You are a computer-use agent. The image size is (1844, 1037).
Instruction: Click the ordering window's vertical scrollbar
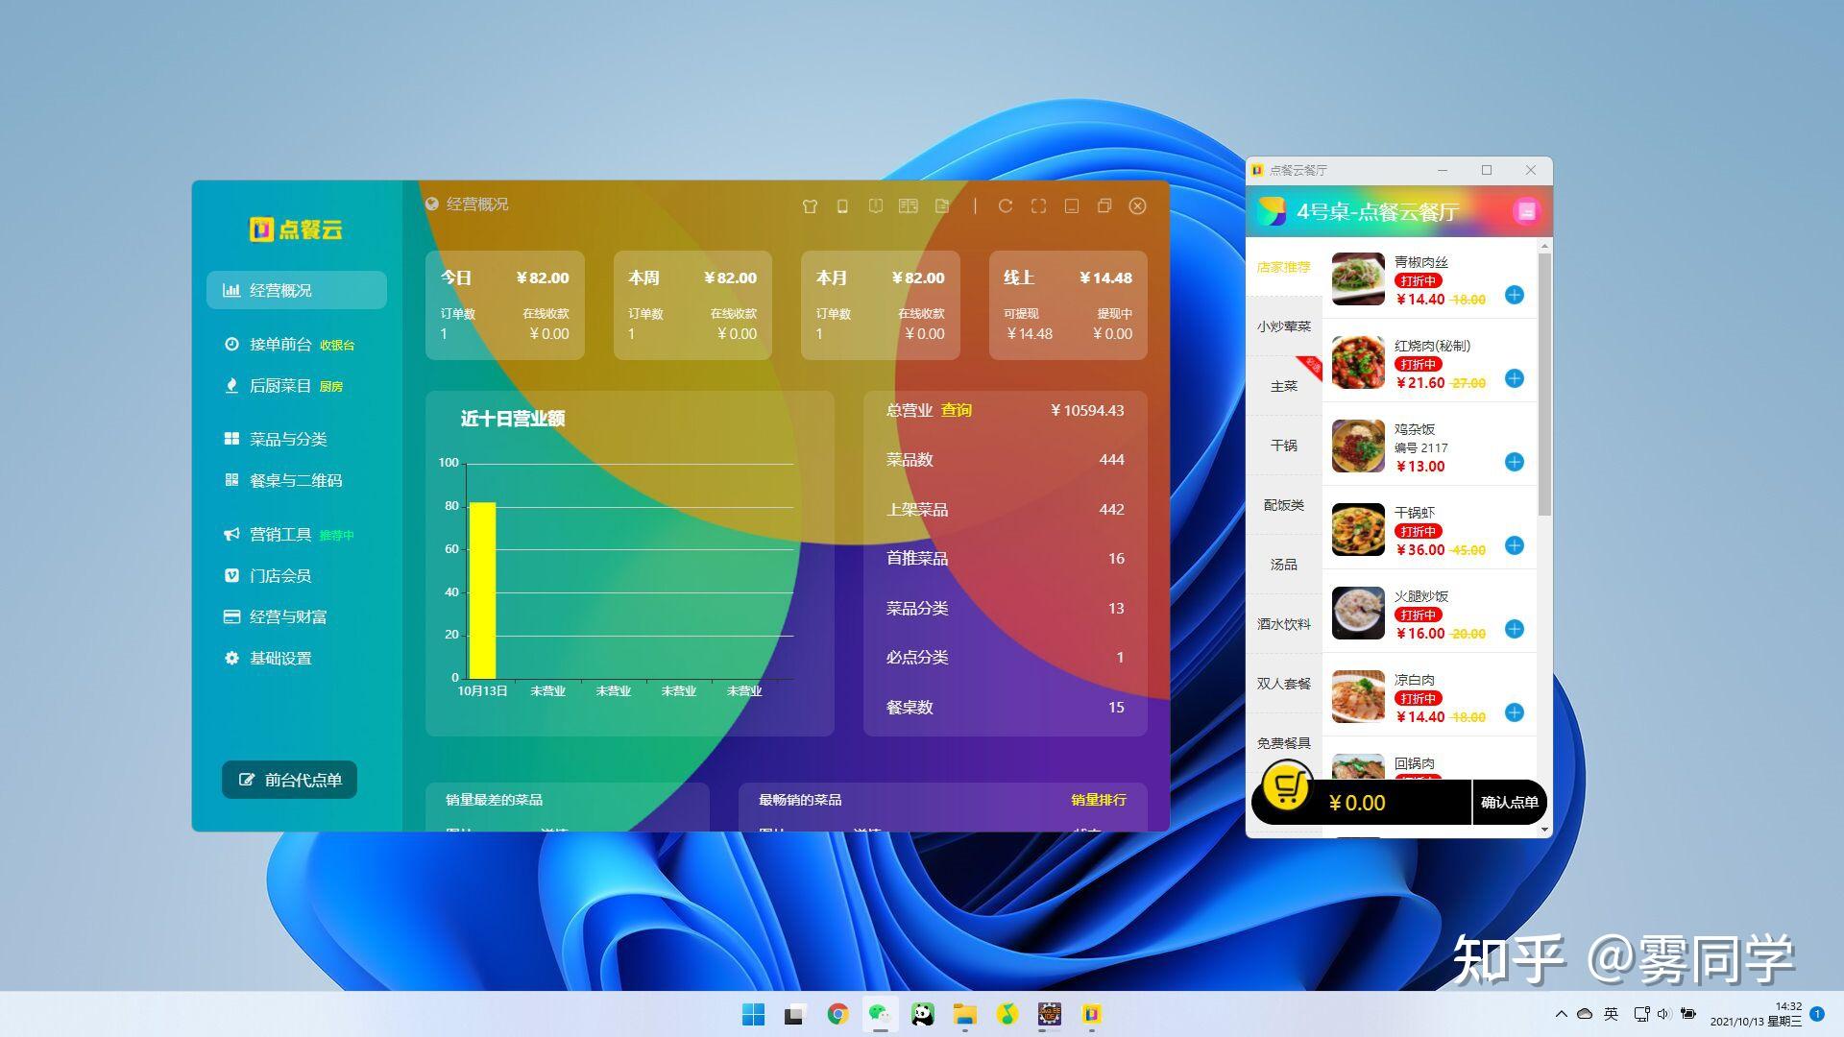(1544, 384)
